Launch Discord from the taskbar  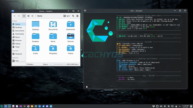pyautogui.click(x=47, y=106)
